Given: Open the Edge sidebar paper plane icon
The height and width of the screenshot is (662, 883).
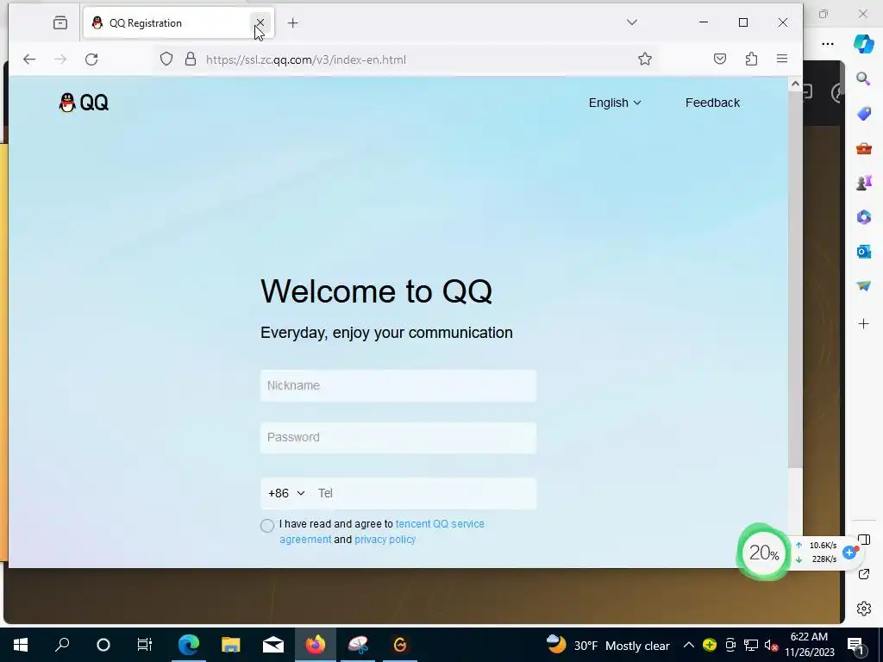Looking at the screenshot, I should [x=863, y=286].
